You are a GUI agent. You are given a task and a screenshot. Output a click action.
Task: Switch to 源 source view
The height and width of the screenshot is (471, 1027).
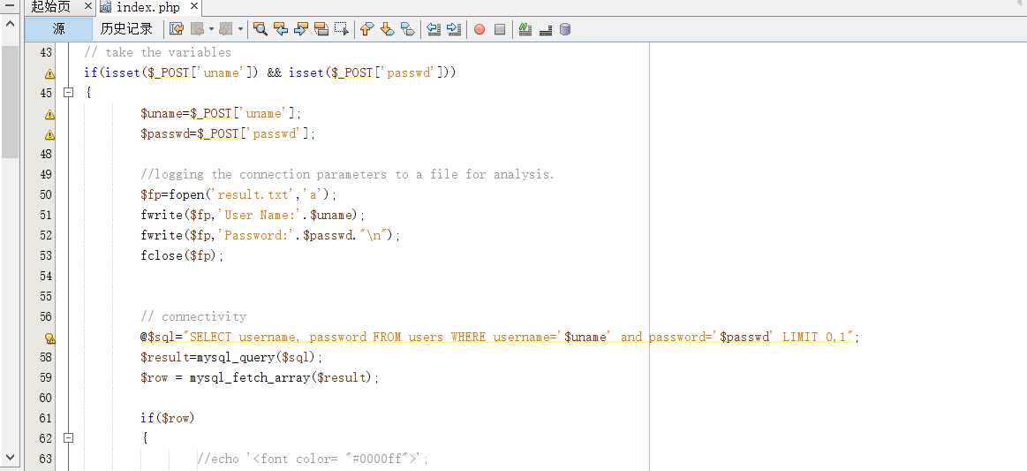[58, 29]
